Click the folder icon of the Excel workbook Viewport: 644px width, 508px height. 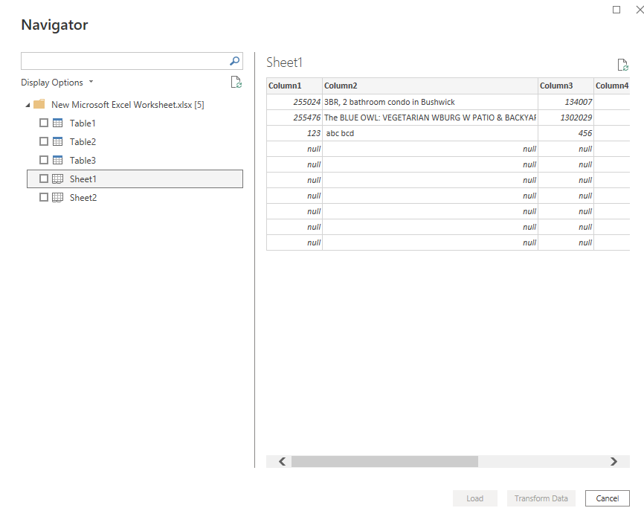39,104
